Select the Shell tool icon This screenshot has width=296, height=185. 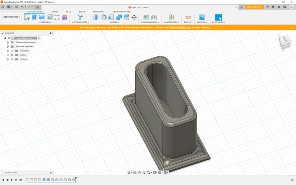(111, 17)
